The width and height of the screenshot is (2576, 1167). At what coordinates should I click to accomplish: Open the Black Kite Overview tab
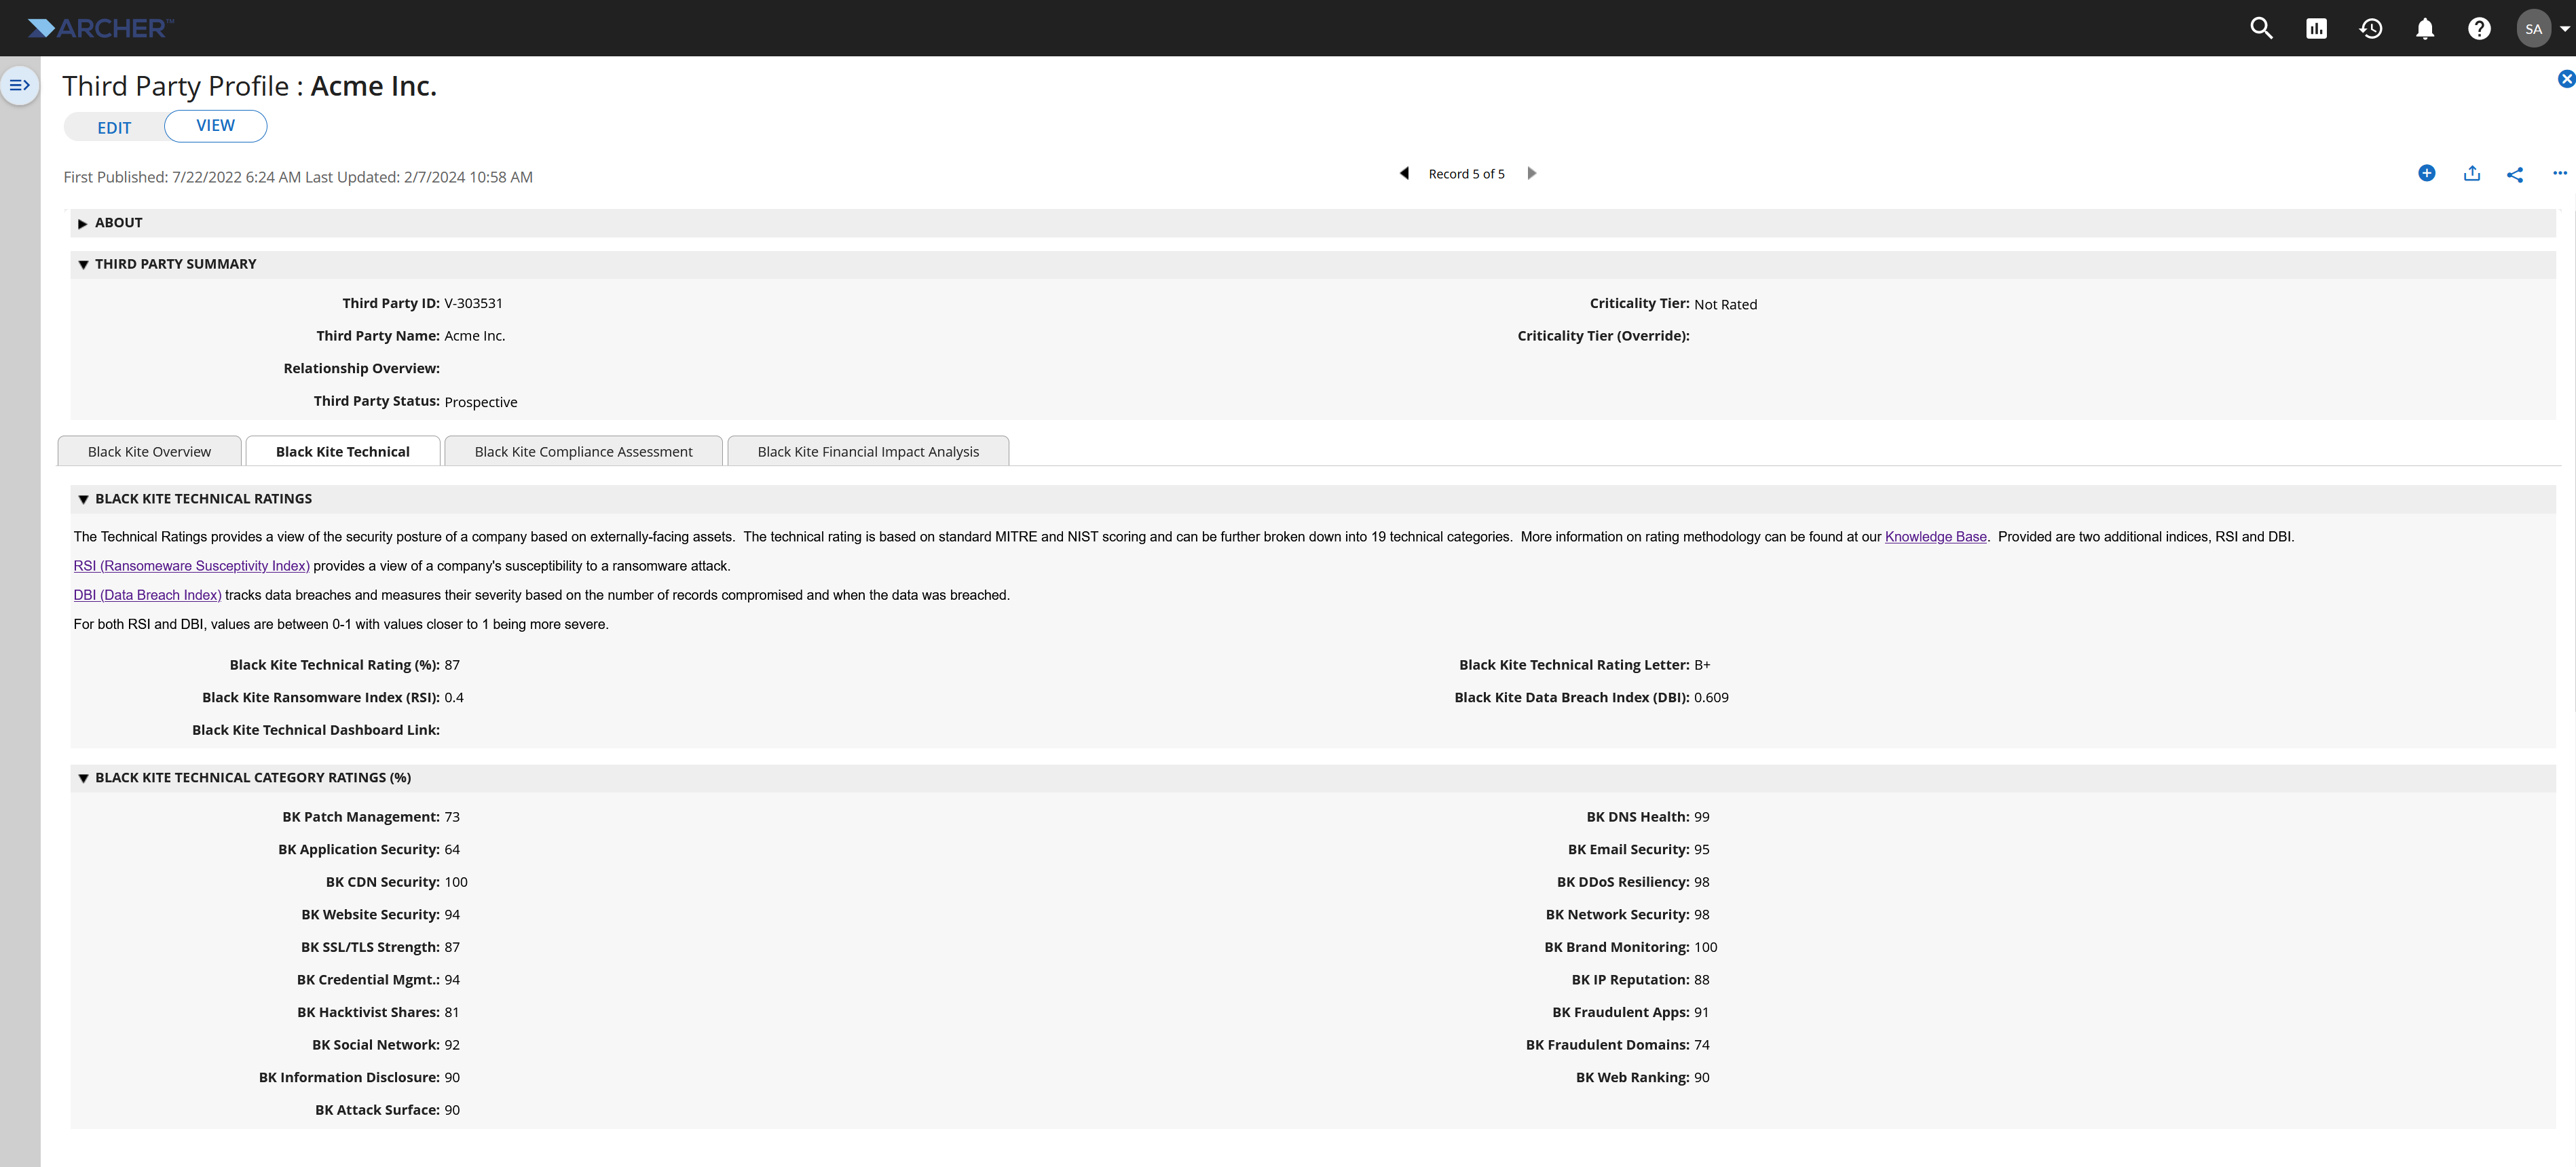coord(149,452)
